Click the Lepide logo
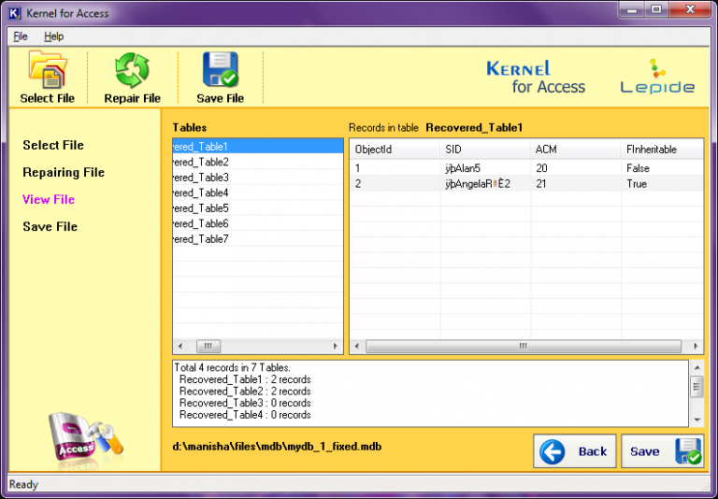The image size is (718, 499). (657, 77)
